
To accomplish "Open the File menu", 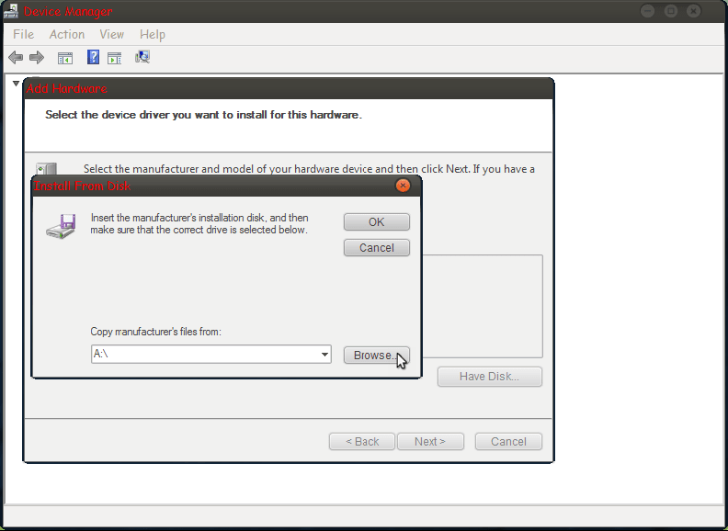I will click(23, 34).
